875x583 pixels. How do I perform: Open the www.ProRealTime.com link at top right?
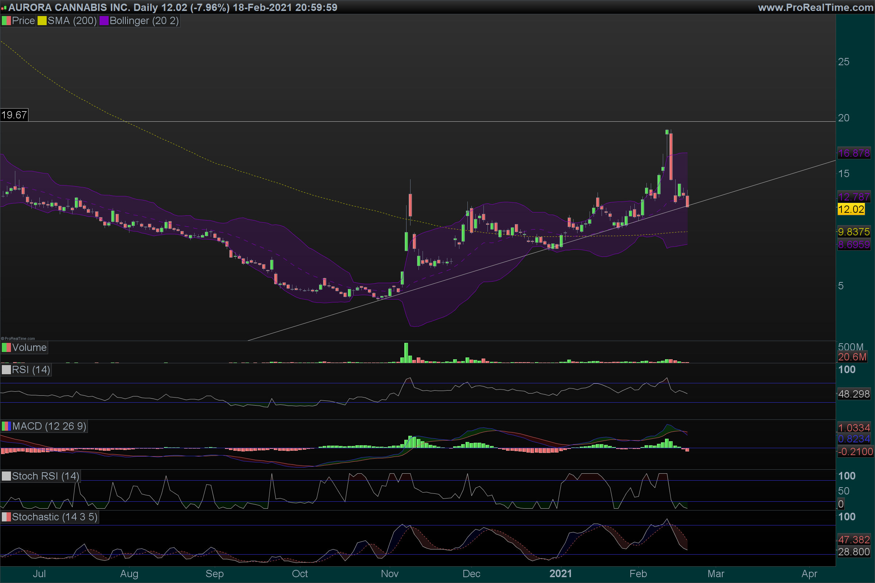click(815, 7)
